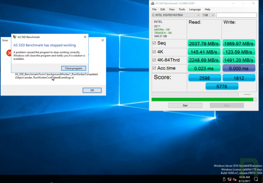Click Close program in crash dialog
Image resolution: width=263 pixels, height=183 pixels.
[74, 68]
